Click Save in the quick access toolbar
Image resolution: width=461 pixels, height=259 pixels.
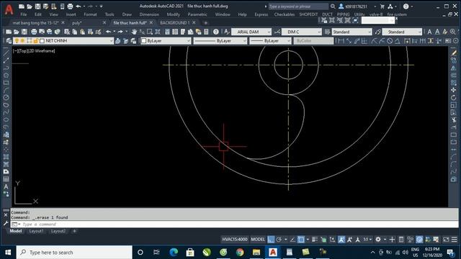(37, 6)
